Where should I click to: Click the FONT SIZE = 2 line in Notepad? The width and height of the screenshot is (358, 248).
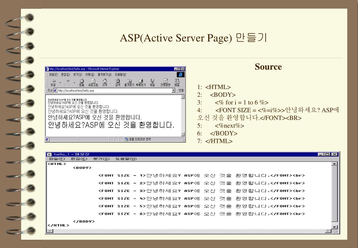pyautogui.click(x=202, y=183)
